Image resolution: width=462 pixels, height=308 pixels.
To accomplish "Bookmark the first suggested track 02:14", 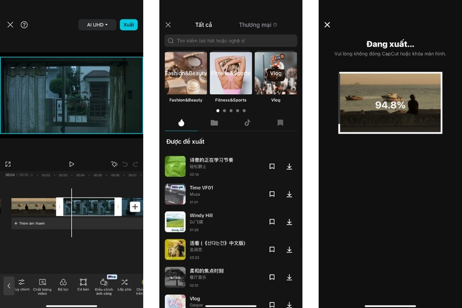I will coord(272,166).
